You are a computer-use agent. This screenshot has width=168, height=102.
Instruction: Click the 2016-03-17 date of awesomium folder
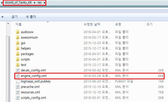97,37
